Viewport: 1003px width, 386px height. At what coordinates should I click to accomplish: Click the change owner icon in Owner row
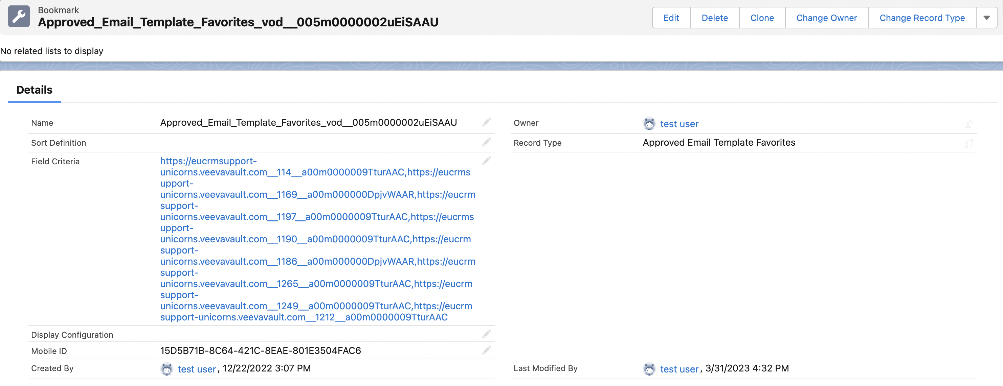click(x=969, y=124)
